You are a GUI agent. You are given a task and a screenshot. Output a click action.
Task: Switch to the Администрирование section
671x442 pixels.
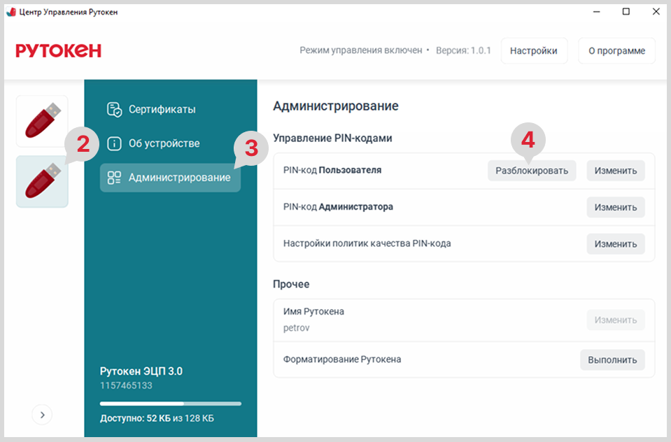(x=179, y=178)
